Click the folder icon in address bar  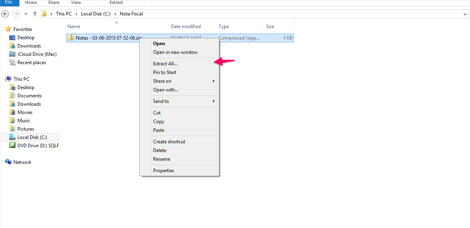click(44, 14)
